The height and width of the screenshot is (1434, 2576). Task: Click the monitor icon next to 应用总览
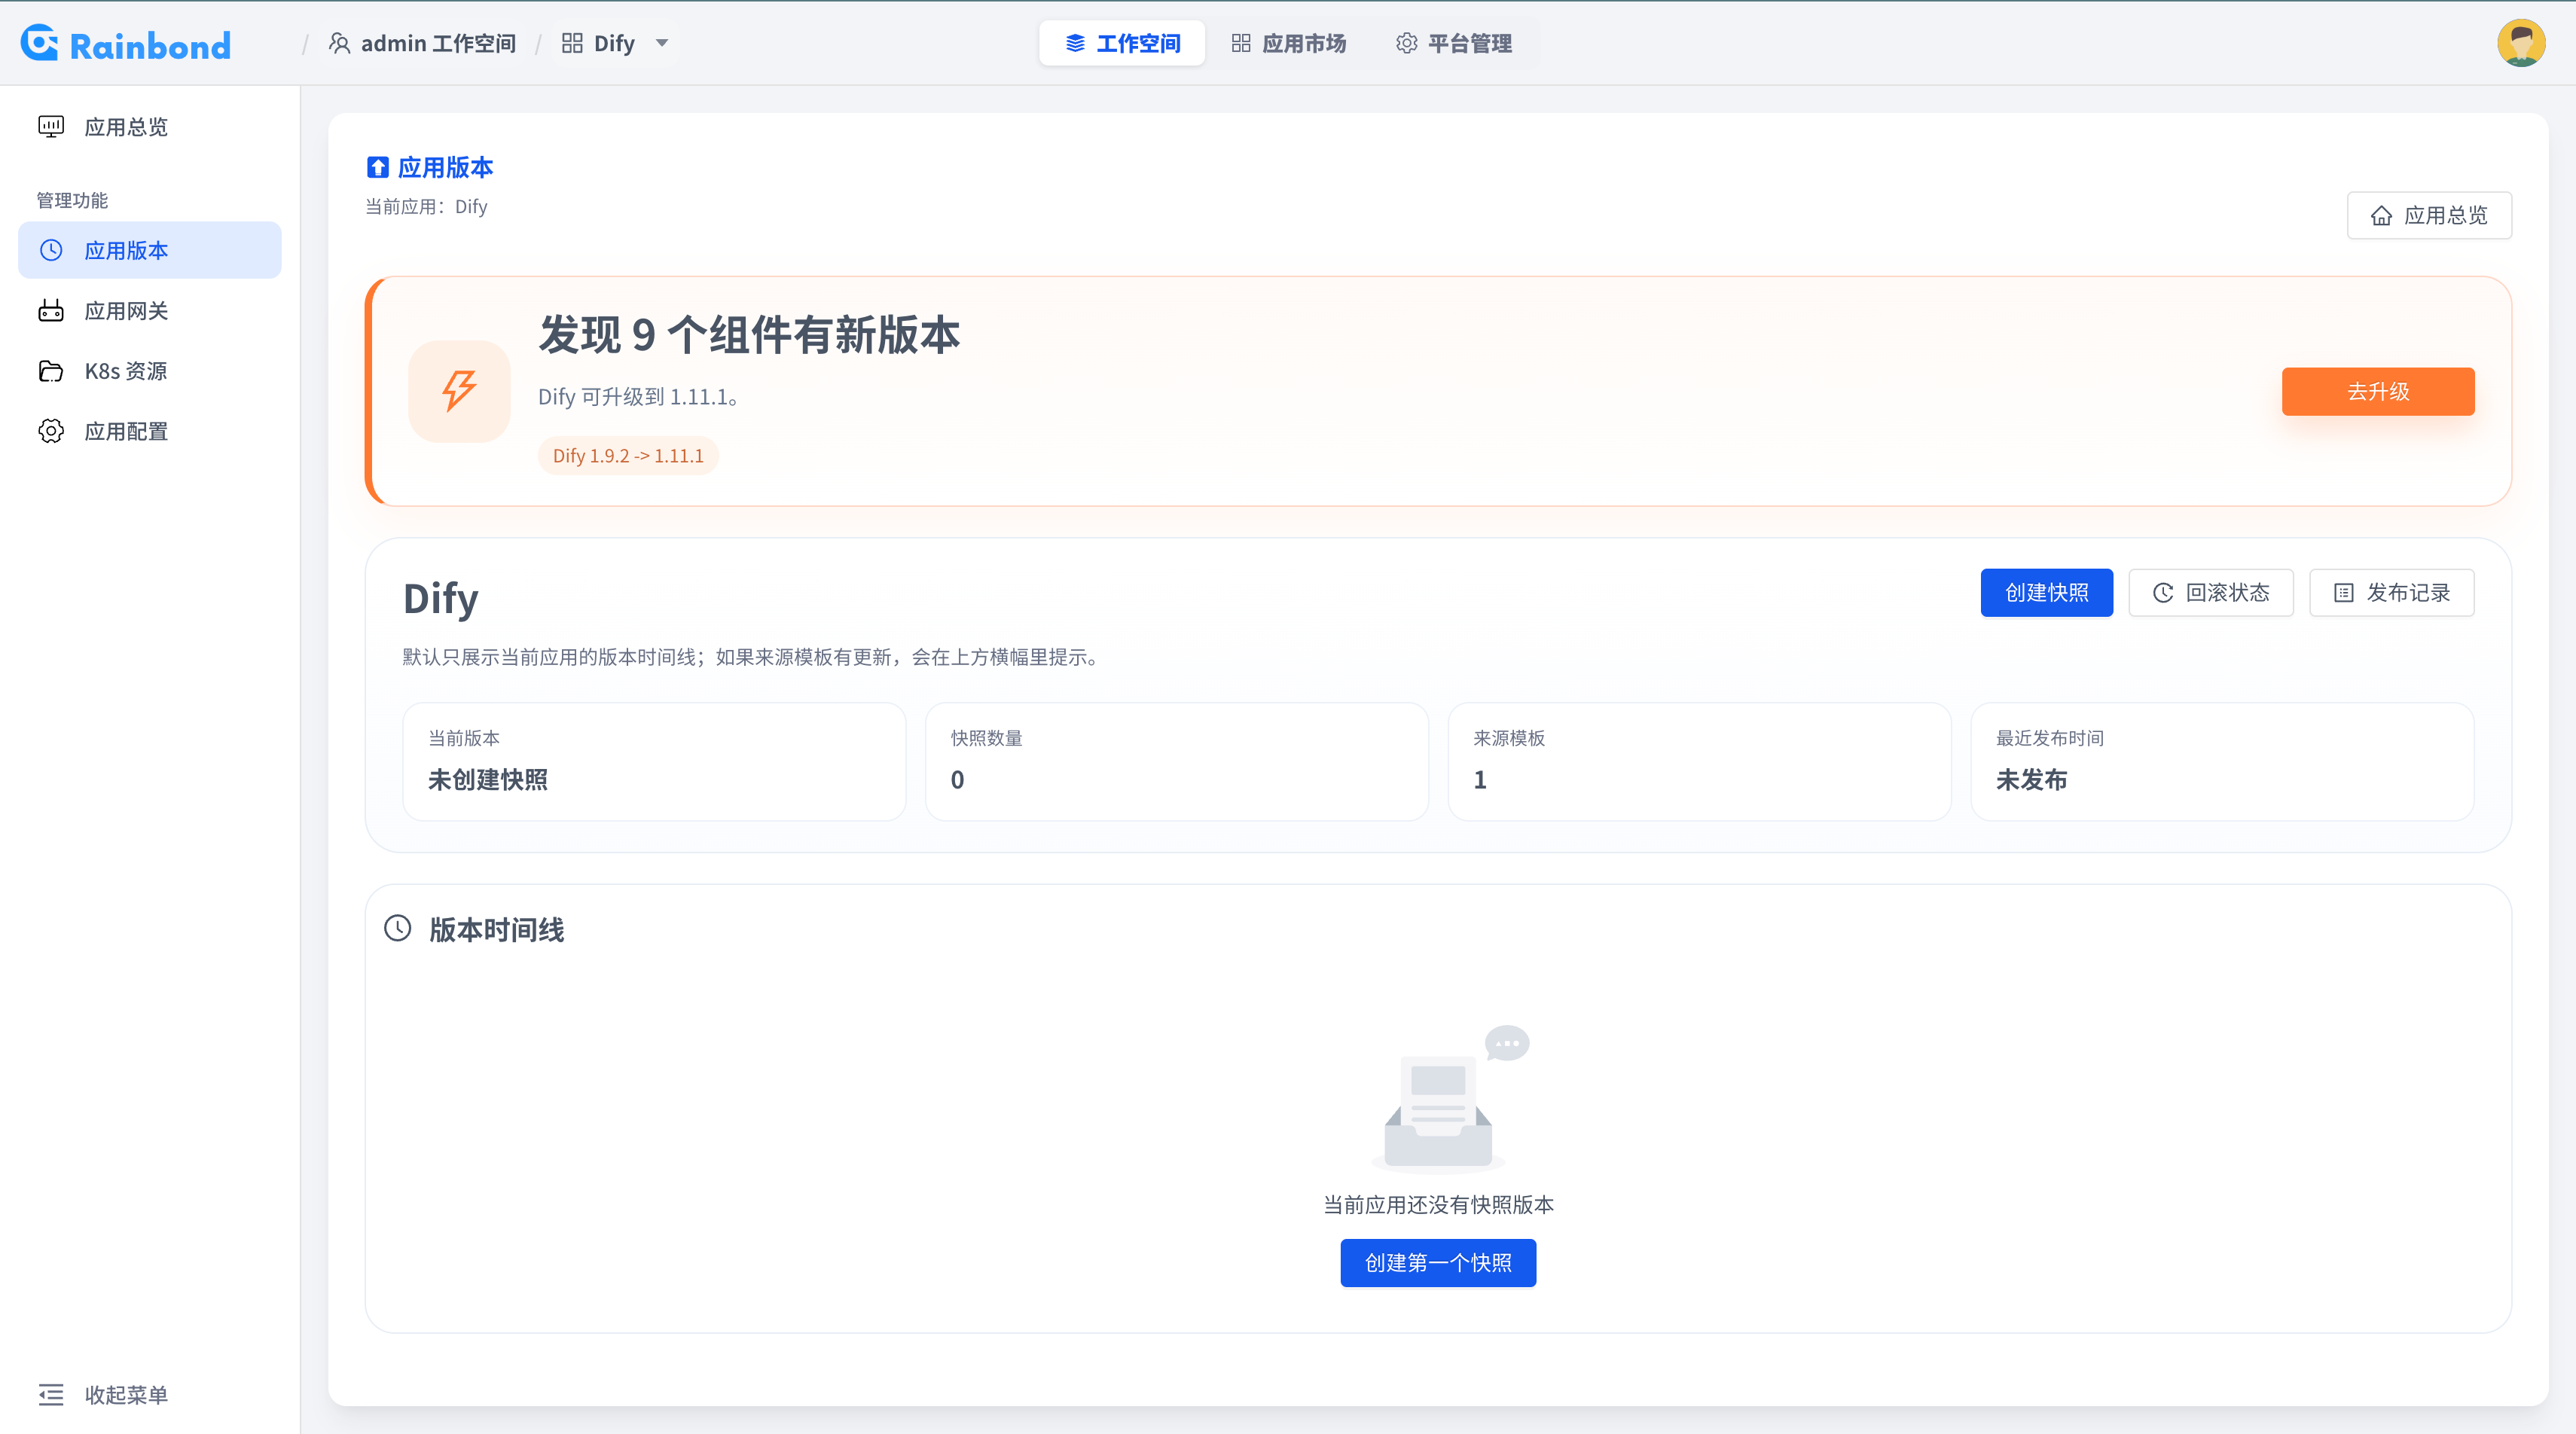pyautogui.click(x=51, y=126)
